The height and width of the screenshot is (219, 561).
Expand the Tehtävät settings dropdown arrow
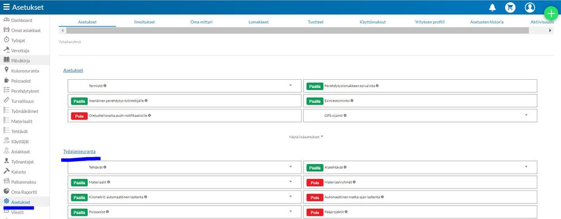(x=290, y=167)
